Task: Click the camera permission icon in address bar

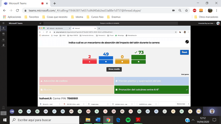Action: coord(174,11)
